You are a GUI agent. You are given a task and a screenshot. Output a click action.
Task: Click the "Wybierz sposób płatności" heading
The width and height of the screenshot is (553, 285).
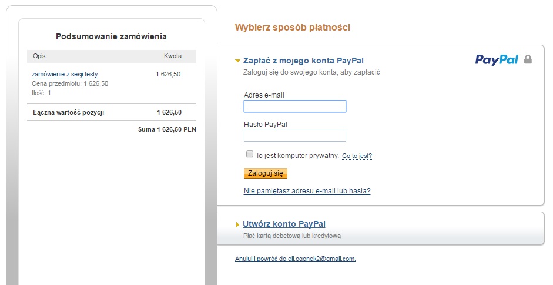coord(292,27)
